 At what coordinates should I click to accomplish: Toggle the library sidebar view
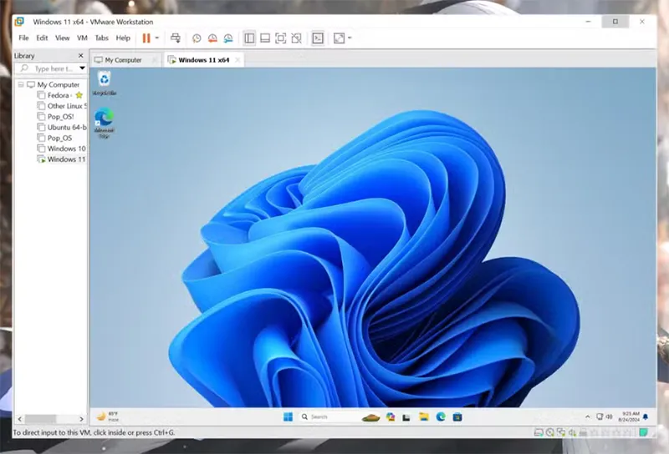coord(249,38)
